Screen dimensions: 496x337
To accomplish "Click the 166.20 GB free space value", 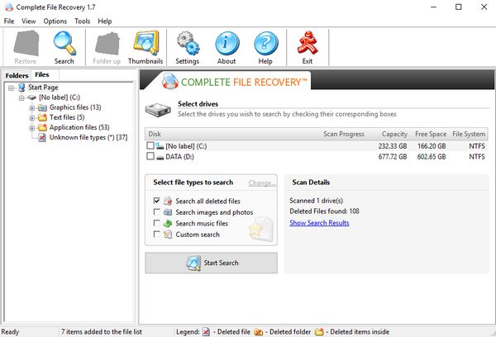I will tap(432, 146).
